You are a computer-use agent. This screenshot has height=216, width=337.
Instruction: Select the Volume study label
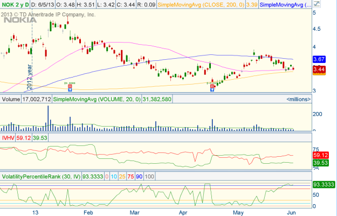[x=11, y=100]
